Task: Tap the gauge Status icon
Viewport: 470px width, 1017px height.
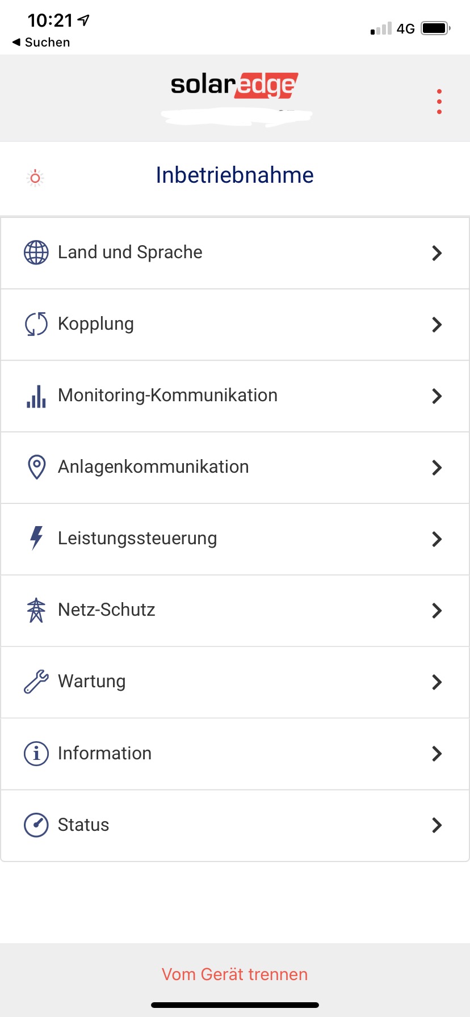Action: [36, 825]
